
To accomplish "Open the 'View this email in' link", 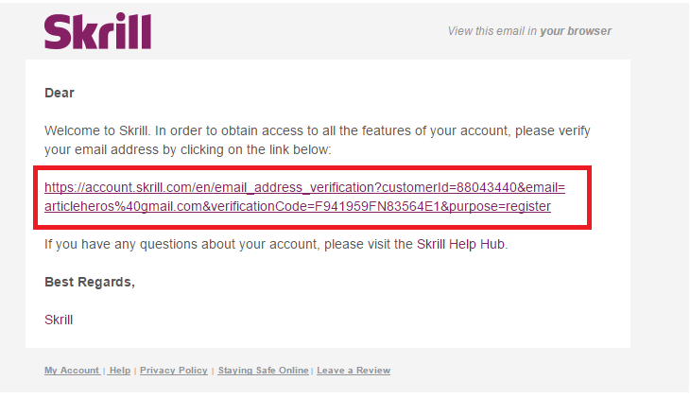I will pos(492,31).
